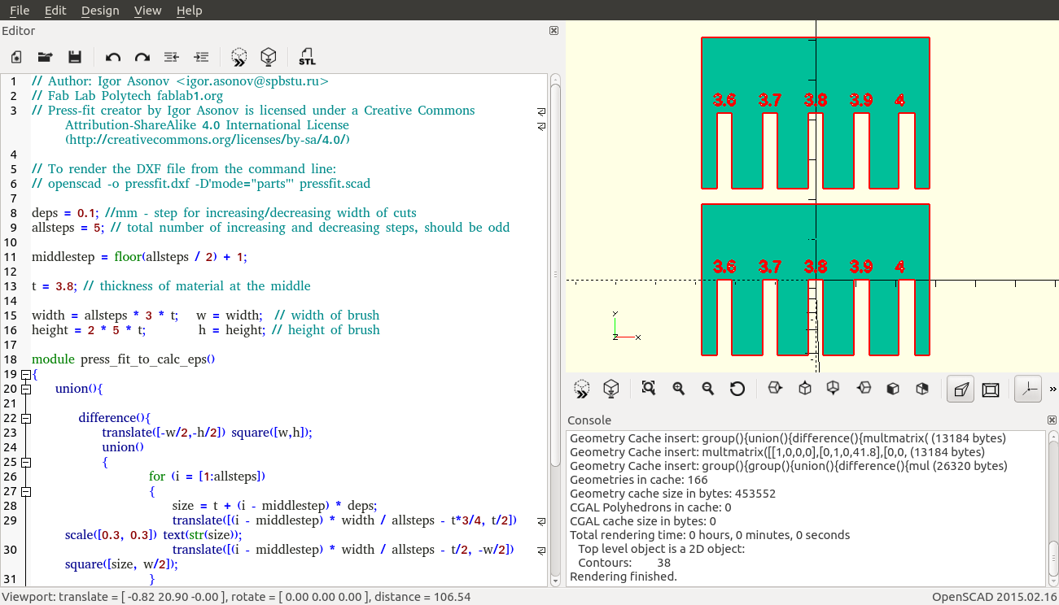This screenshot has width=1059, height=605.
Task: Click 'width = allsteps * 3 * t;' code
Action: [105, 316]
